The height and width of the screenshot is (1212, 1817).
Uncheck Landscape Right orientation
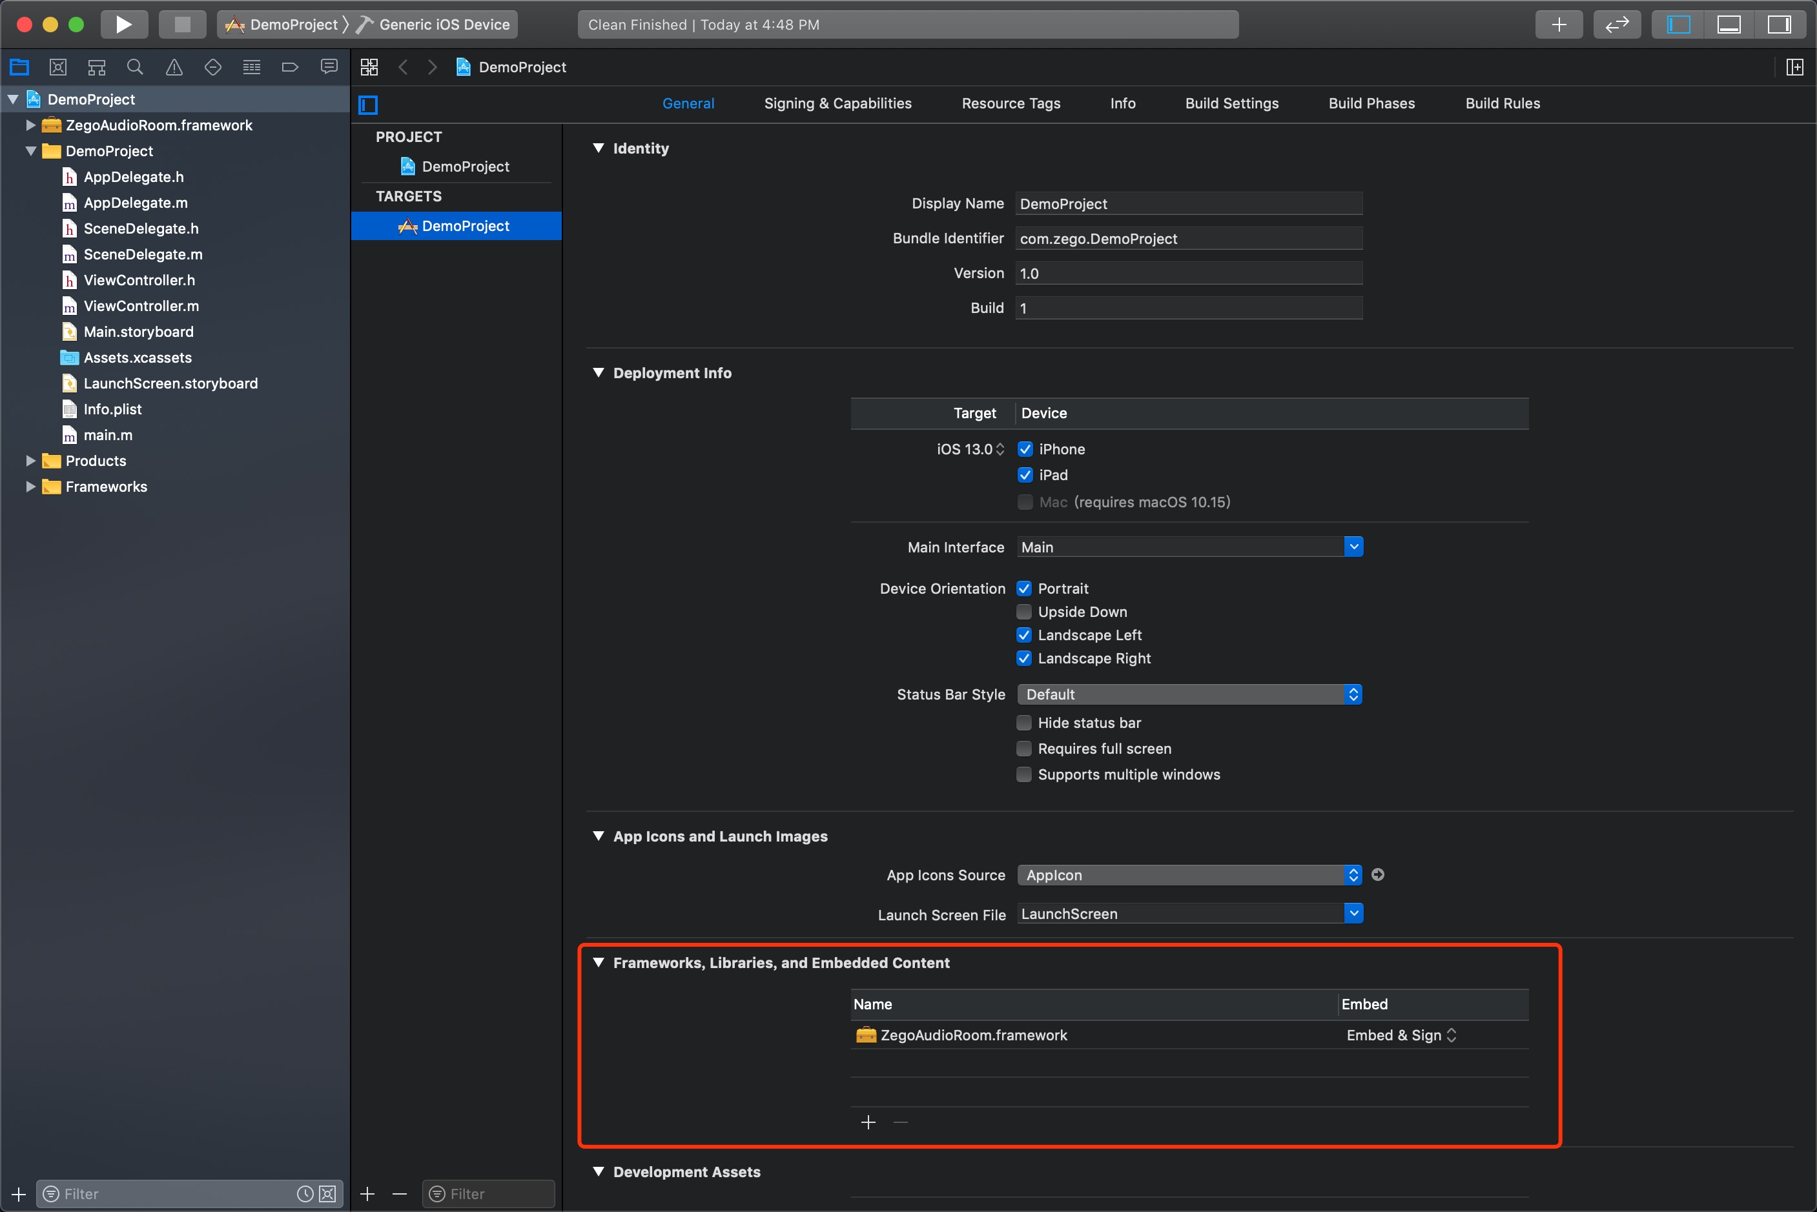coord(1023,658)
